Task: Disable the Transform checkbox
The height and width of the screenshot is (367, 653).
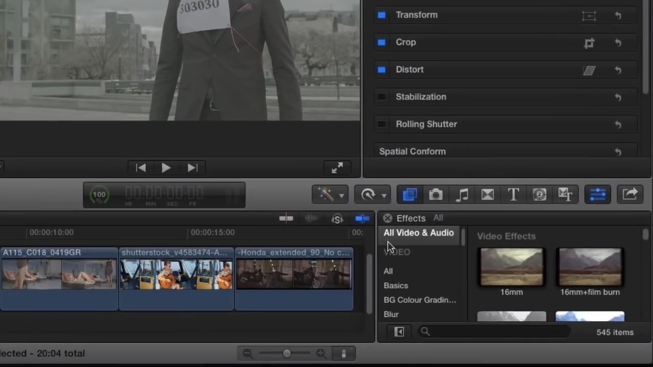Action: [x=382, y=15]
